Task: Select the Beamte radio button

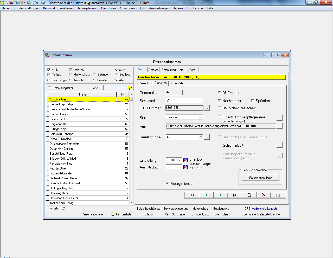Action: click(94, 80)
